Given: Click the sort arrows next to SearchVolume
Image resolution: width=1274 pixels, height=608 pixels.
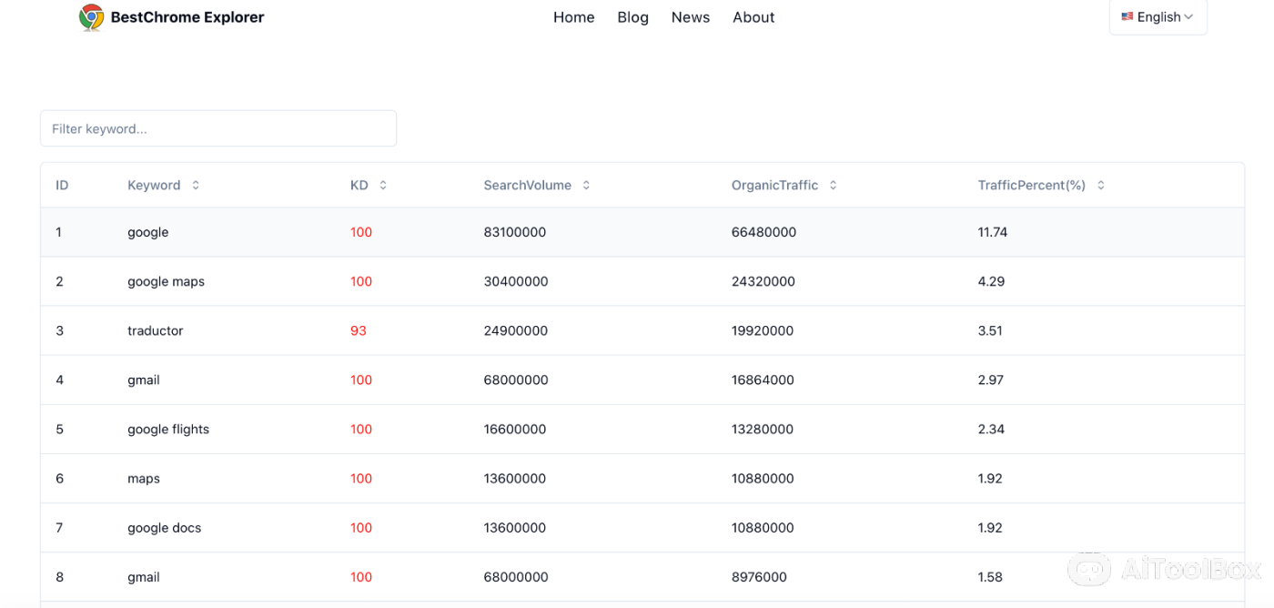Looking at the screenshot, I should click(586, 186).
